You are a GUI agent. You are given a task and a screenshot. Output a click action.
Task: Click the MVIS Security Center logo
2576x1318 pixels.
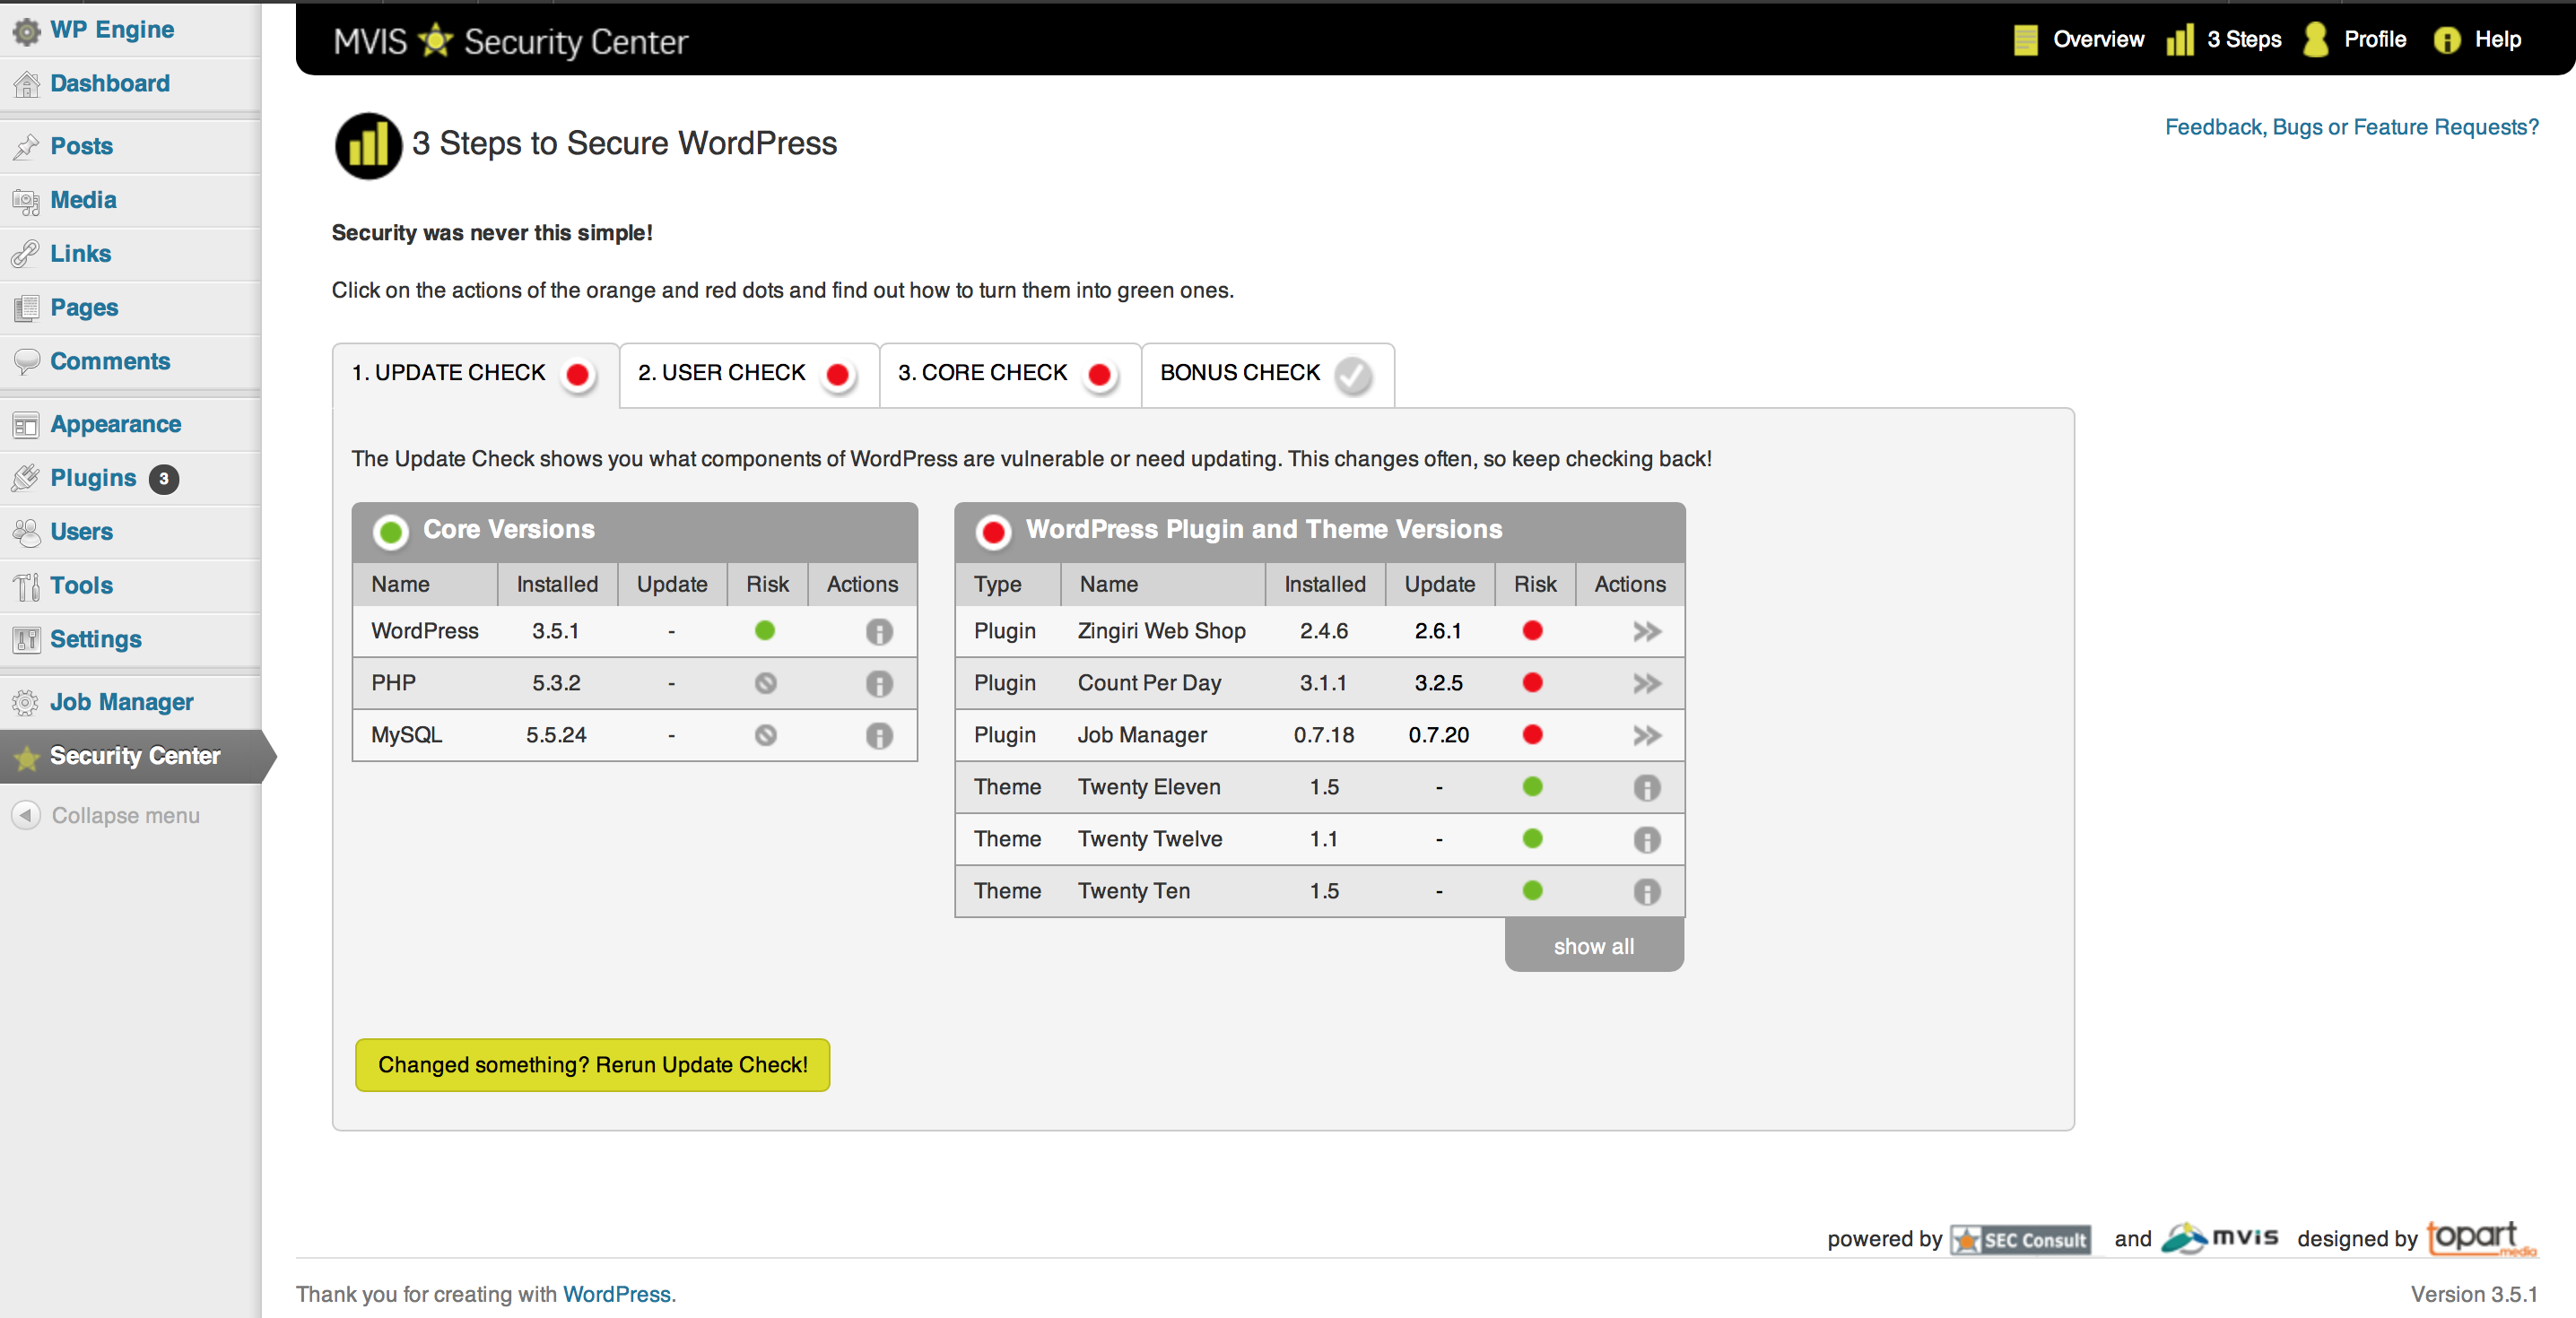(x=511, y=41)
